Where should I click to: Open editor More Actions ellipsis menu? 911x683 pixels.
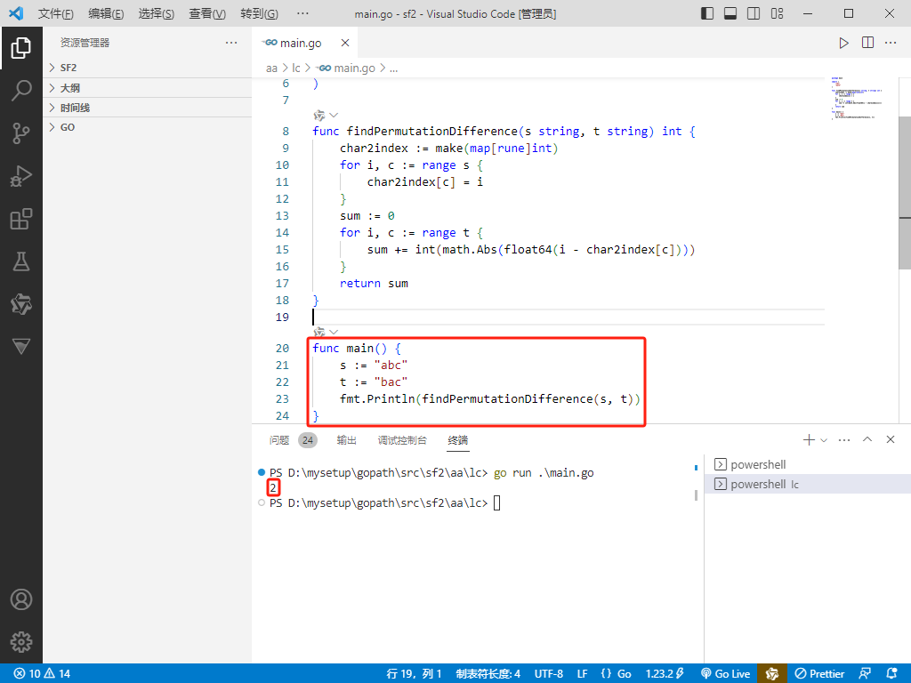click(891, 43)
